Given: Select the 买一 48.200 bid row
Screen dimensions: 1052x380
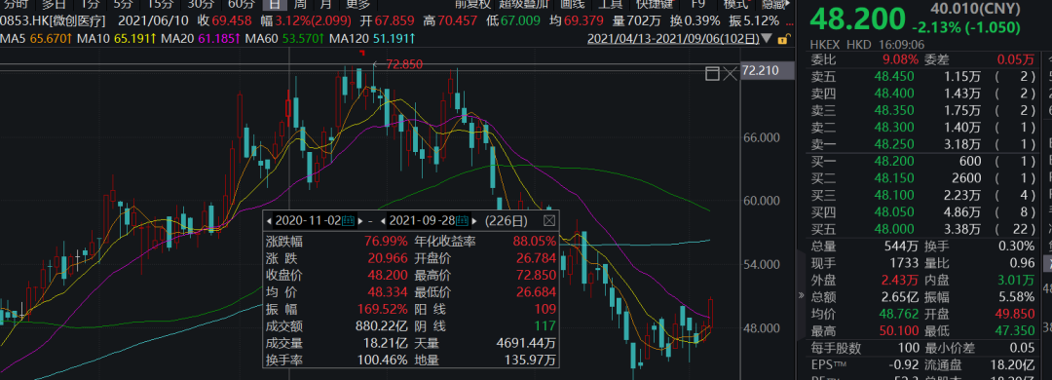Looking at the screenshot, I should coord(924,161).
